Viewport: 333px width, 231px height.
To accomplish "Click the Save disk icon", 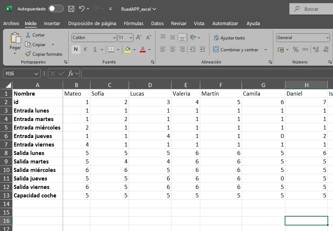I will [x=72, y=9].
